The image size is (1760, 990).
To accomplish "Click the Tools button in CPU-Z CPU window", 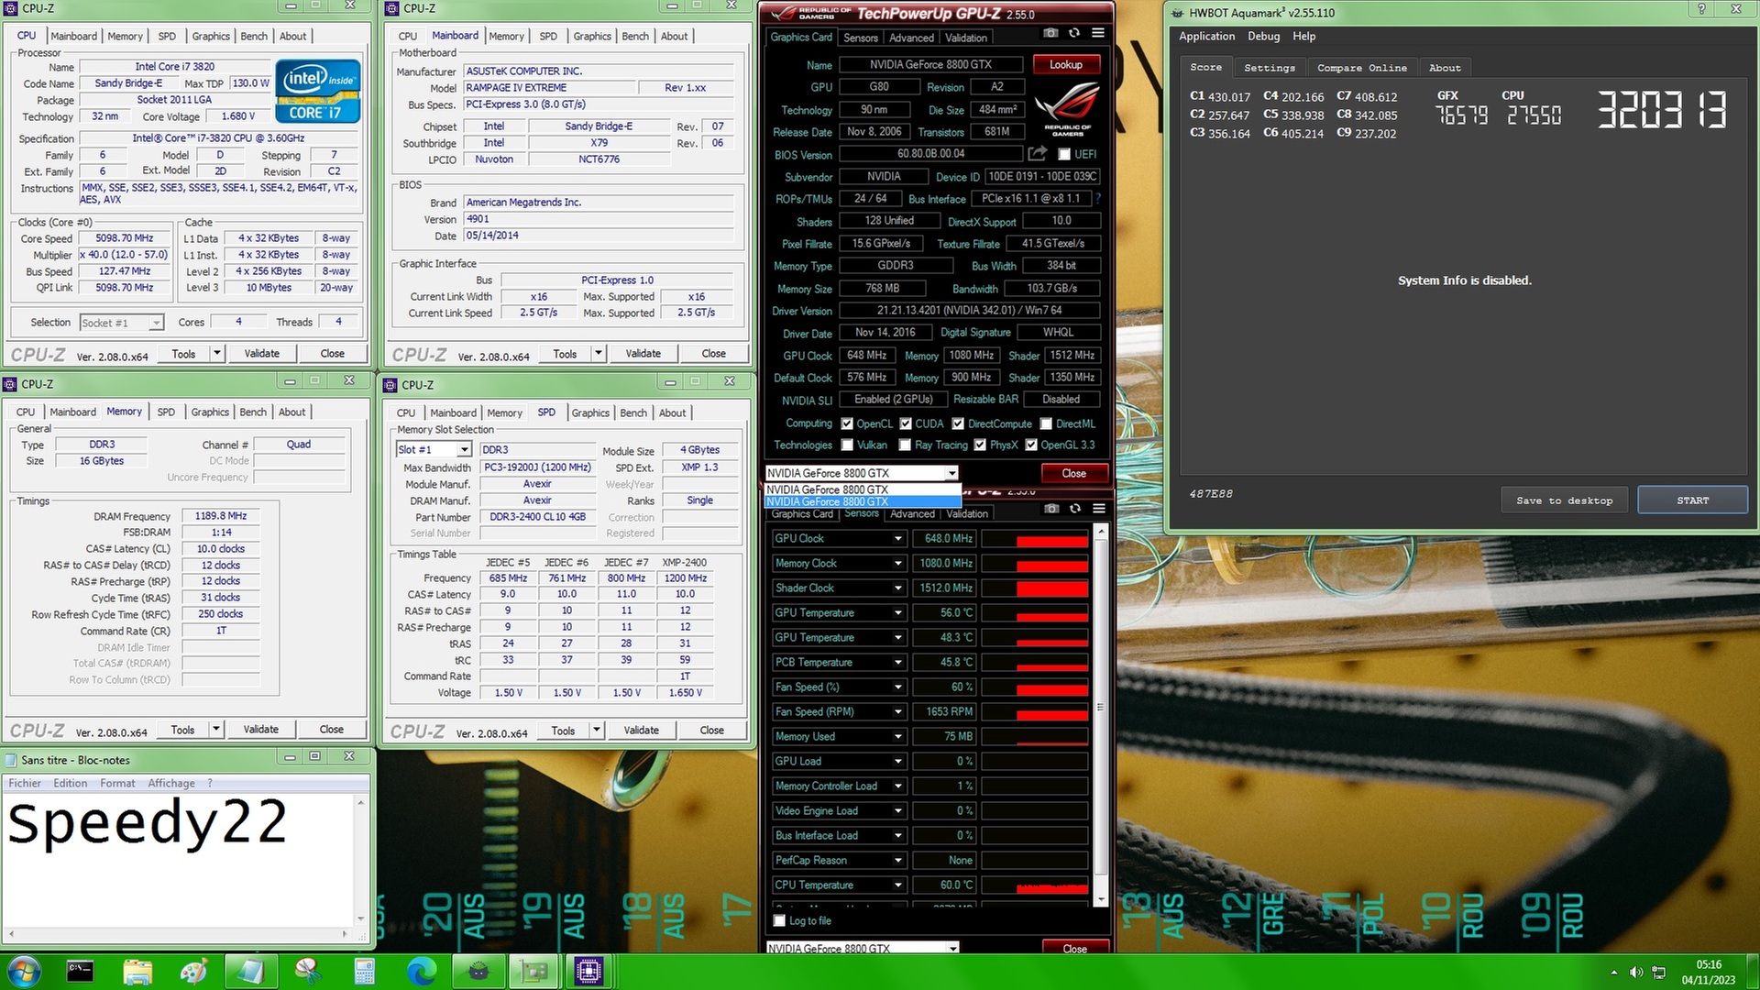I will point(183,353).
